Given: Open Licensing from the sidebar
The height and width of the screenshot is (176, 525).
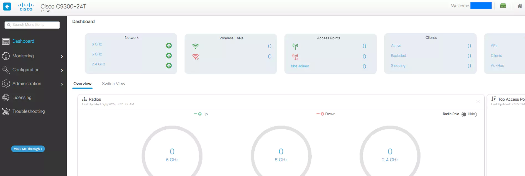Looking at the screenshot, I should (x=22, y=98).
